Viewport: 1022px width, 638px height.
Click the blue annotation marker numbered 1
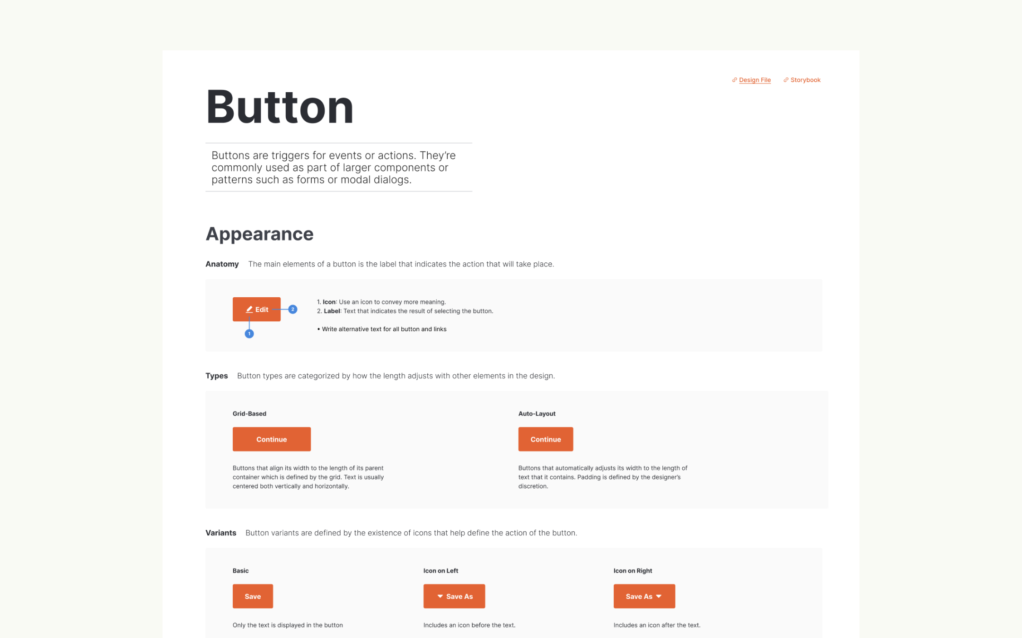(249, 334)
